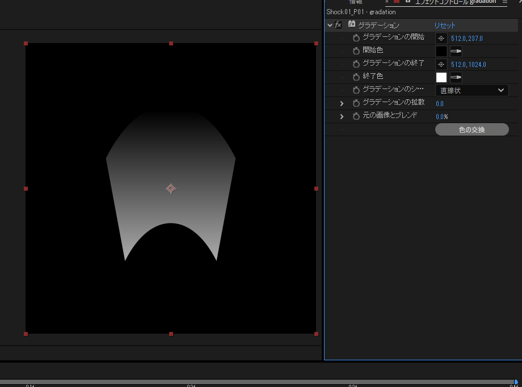
Task: Open the white 終了色 color swatch
Action: [441, 77]
